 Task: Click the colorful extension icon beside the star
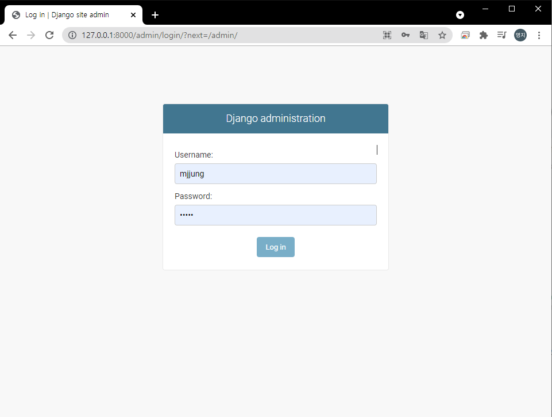pos(465,35)
